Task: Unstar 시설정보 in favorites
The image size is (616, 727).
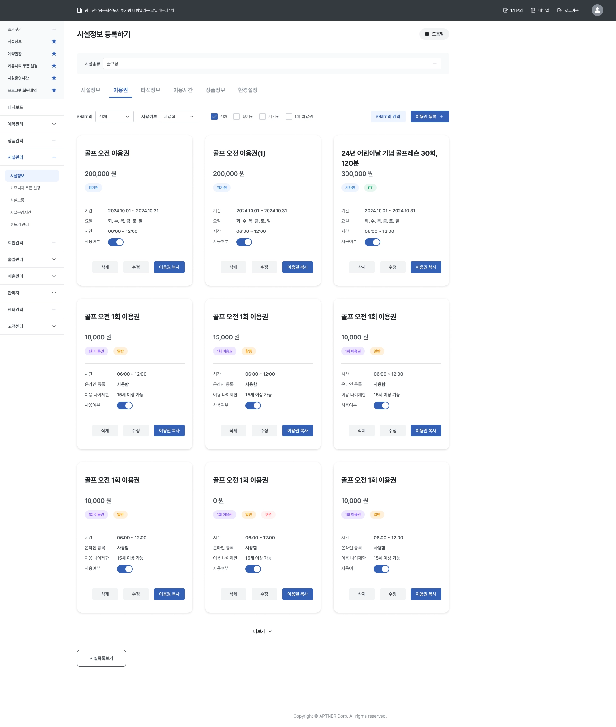Action: click(54, 42)
